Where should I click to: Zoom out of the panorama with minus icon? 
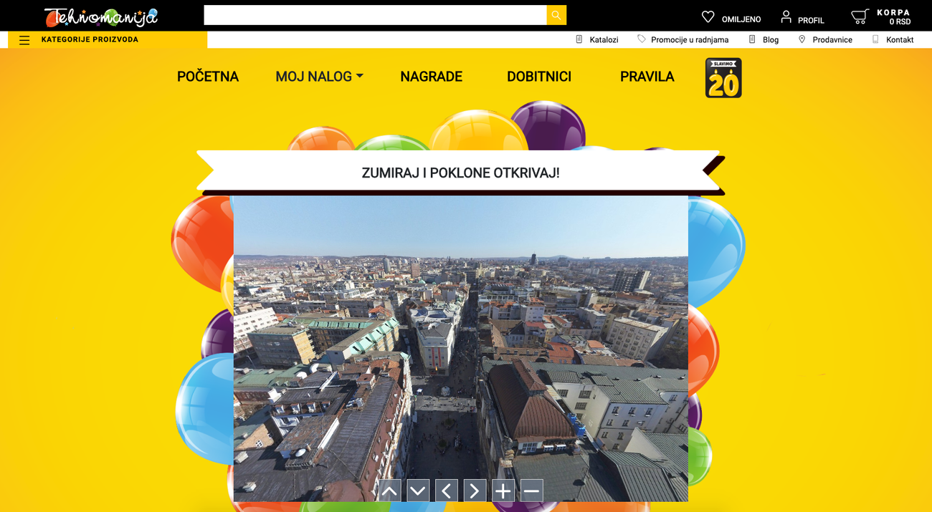(531, 491)
